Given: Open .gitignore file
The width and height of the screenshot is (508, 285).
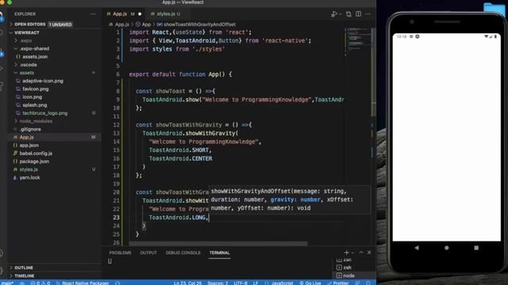Looking at the screenshot, I should [30, 129].
